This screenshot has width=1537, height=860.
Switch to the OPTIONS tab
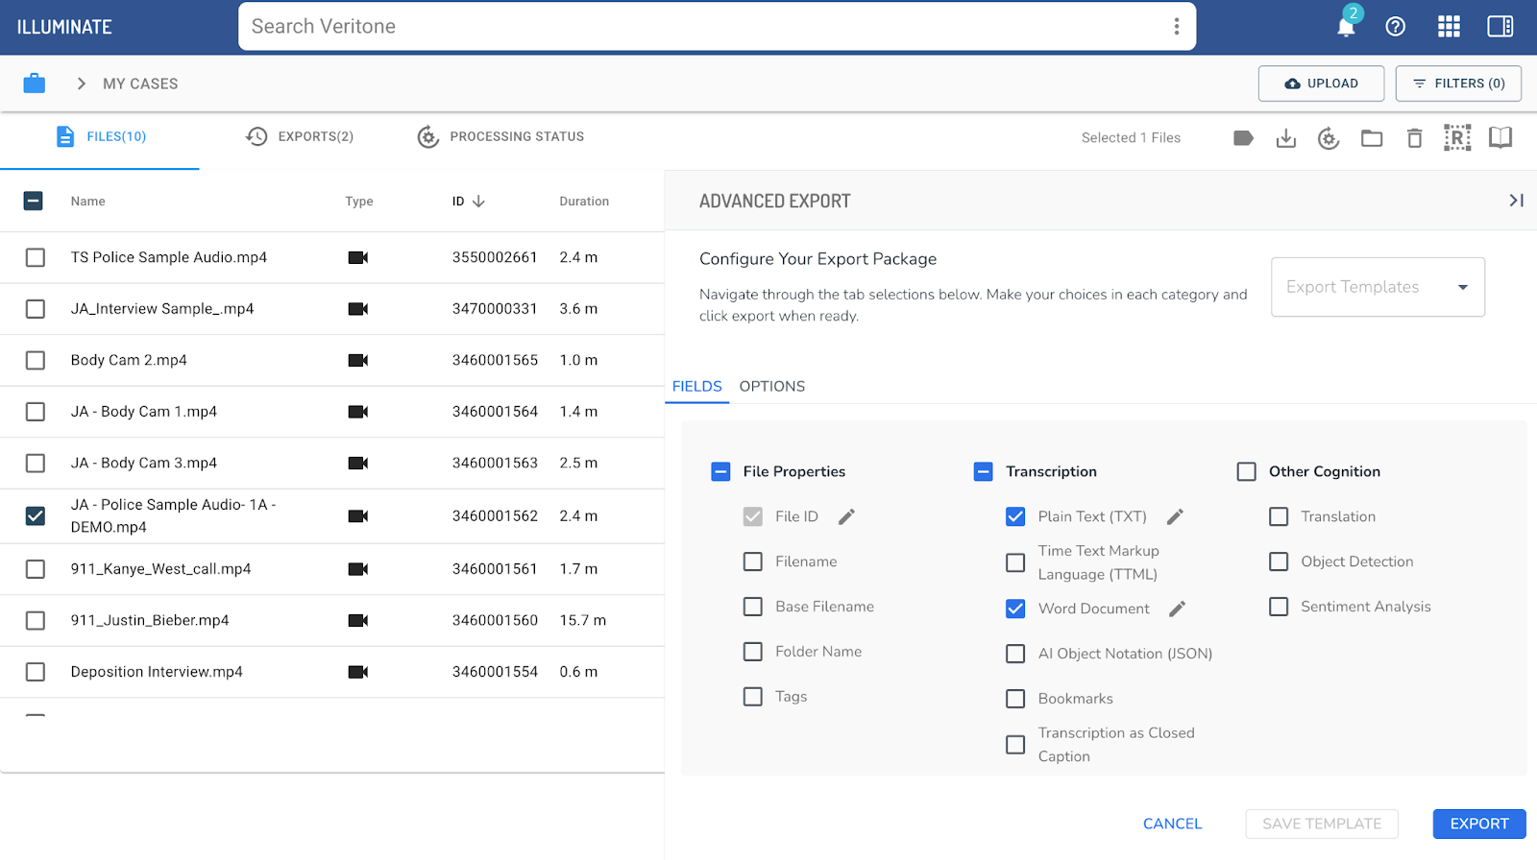tap(772, 386)
